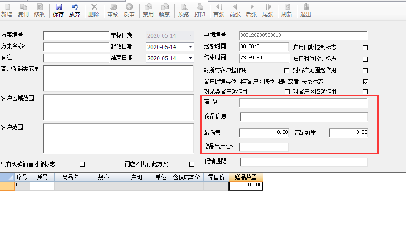The width and height of the screenshot is (406, 247).
Task: Tick 对所有客户起作用 checkbox
Action: [x=287, y=70]
